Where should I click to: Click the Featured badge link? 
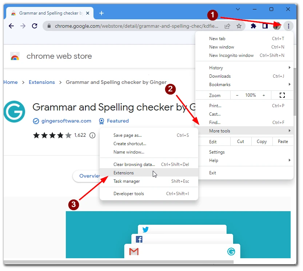[118, 121]
